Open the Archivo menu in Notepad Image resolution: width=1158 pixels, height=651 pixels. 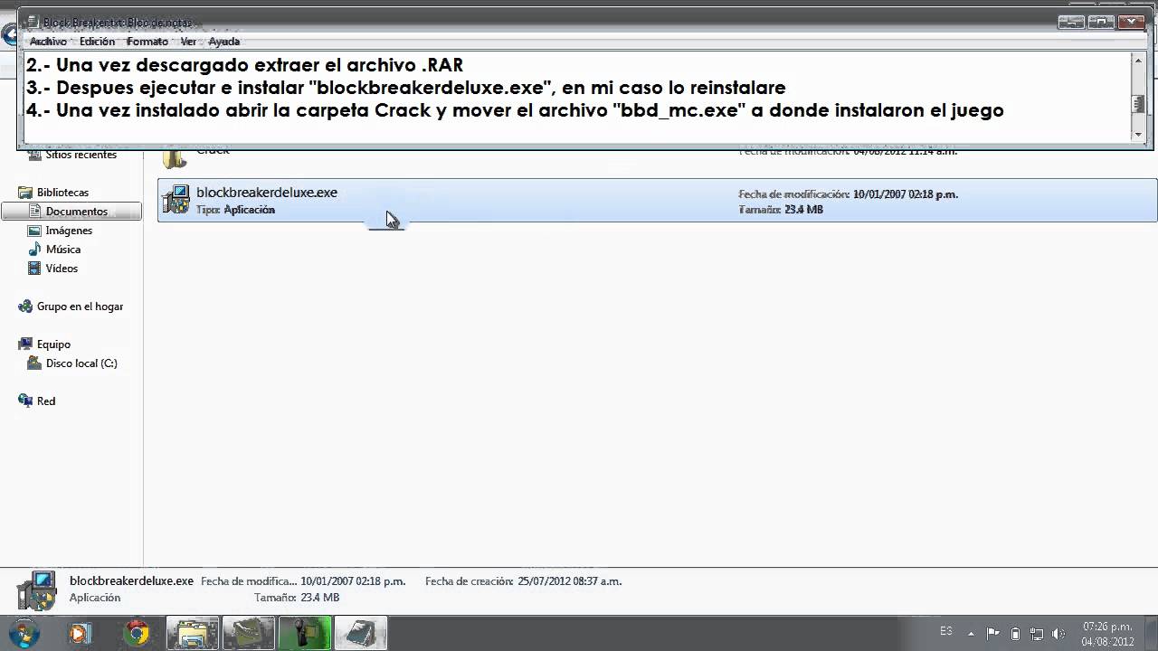pos(48,42)
